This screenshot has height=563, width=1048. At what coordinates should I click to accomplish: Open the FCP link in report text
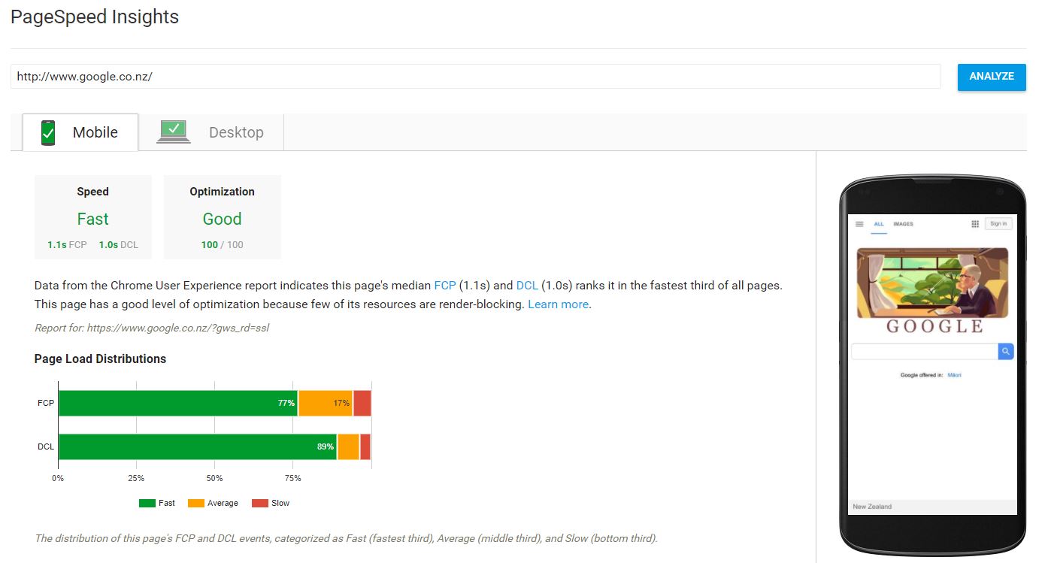coord(445,286)
